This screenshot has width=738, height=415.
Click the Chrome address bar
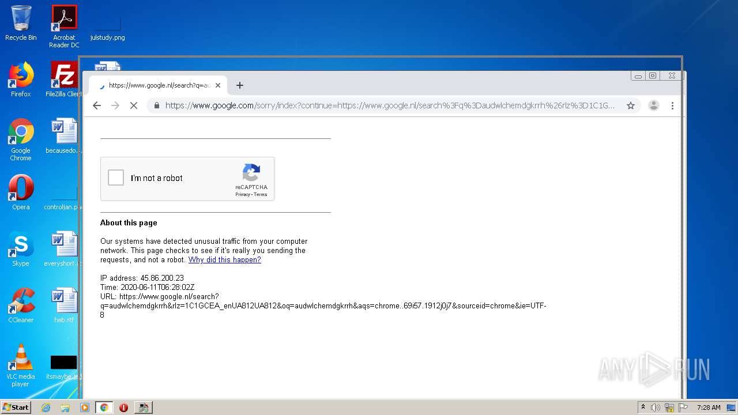click(x=390, y=105)
